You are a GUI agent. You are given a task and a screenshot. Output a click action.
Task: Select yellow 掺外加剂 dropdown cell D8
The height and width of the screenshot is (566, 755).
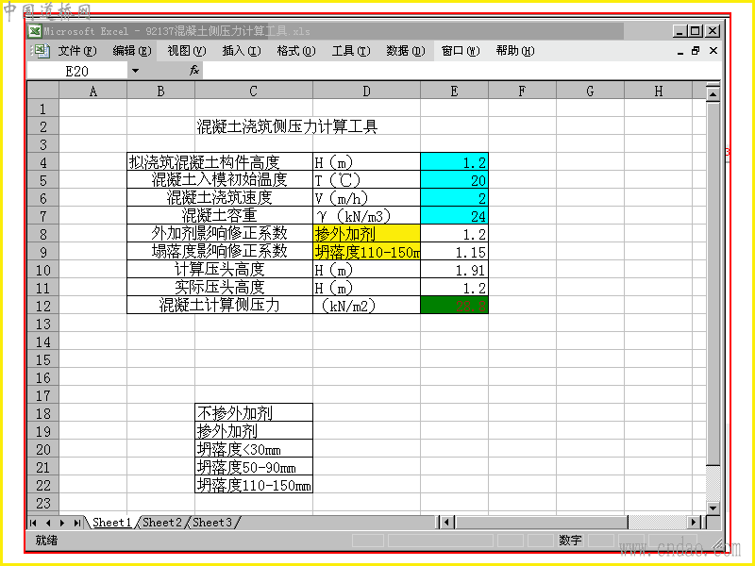[x=366, y=234]
